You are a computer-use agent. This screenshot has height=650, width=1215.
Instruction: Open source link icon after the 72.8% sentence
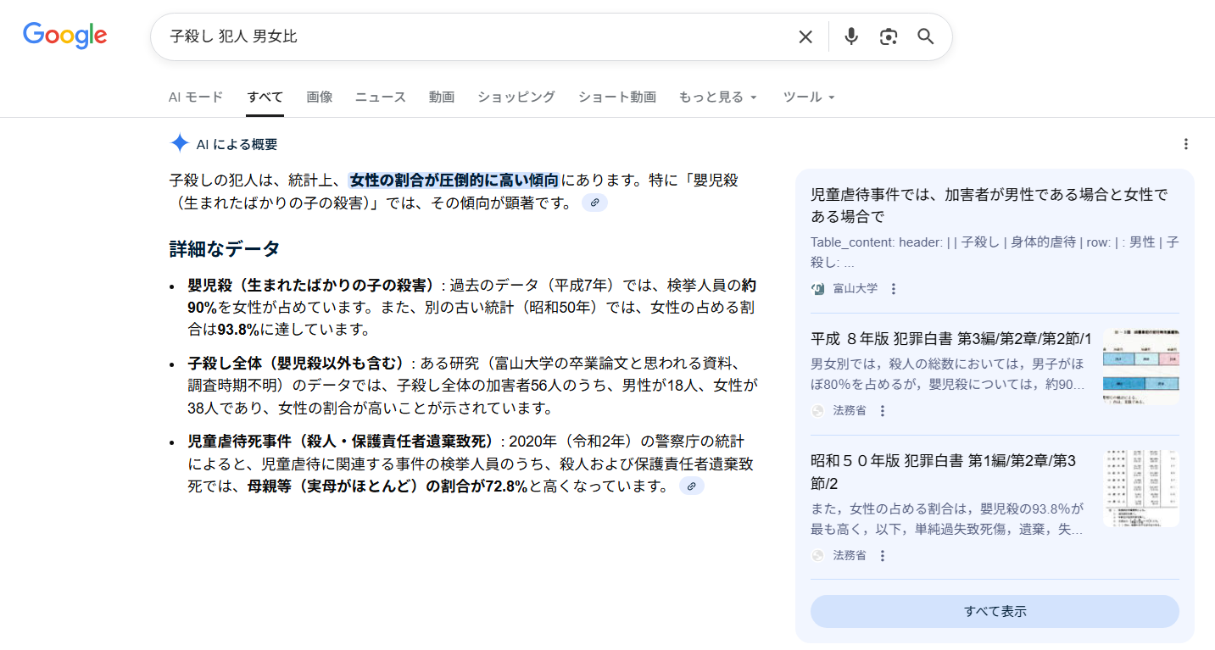coord(692,486)
